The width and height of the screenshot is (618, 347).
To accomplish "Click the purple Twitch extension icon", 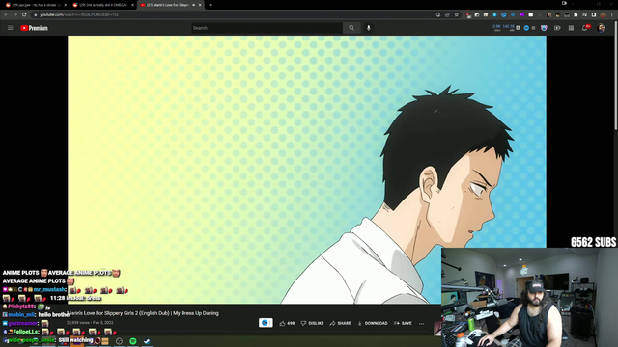I will (521, 15).
